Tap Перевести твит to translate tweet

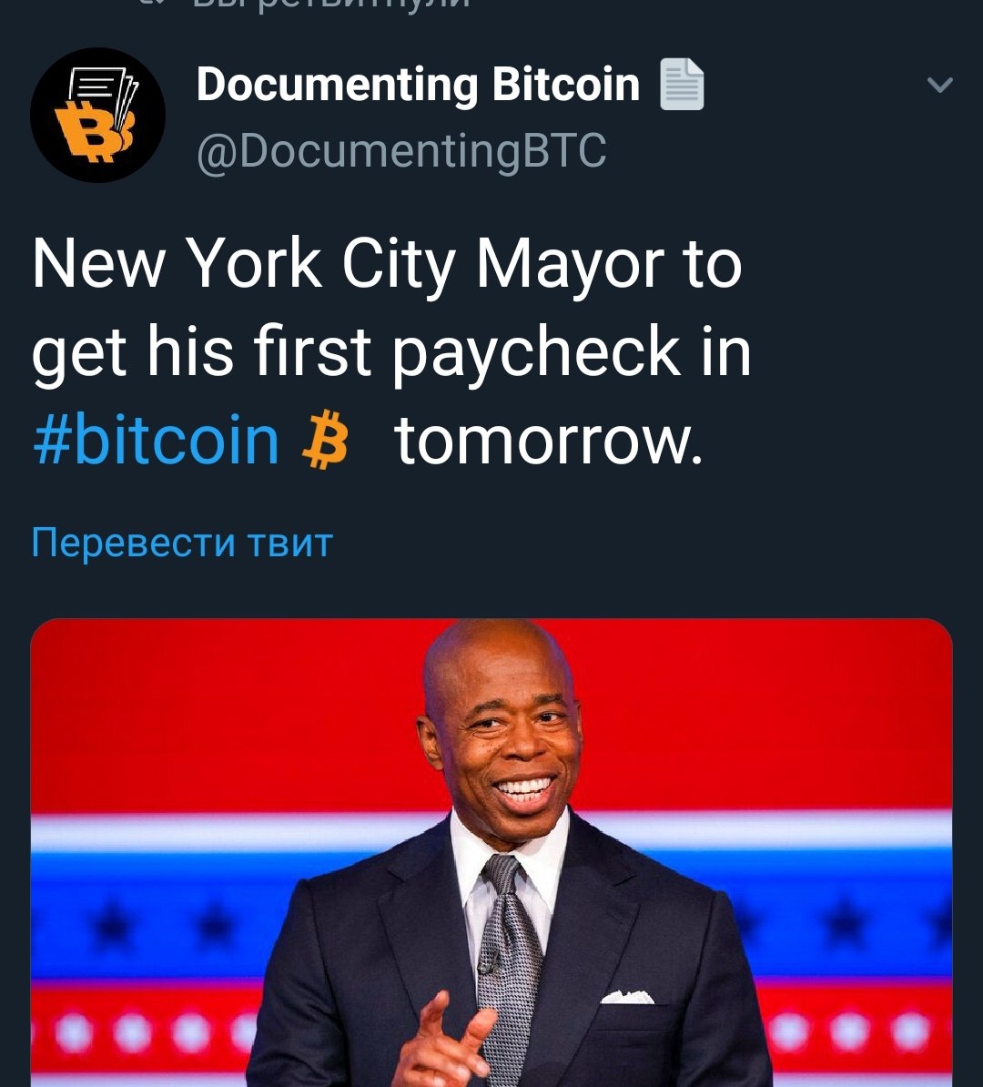182,542
